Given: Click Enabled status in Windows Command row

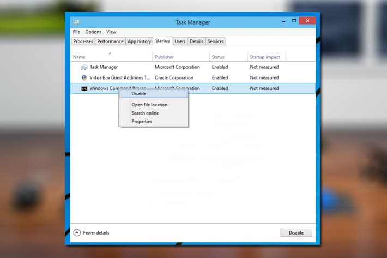Looking at the screenshot, I should tap(220, 88).
